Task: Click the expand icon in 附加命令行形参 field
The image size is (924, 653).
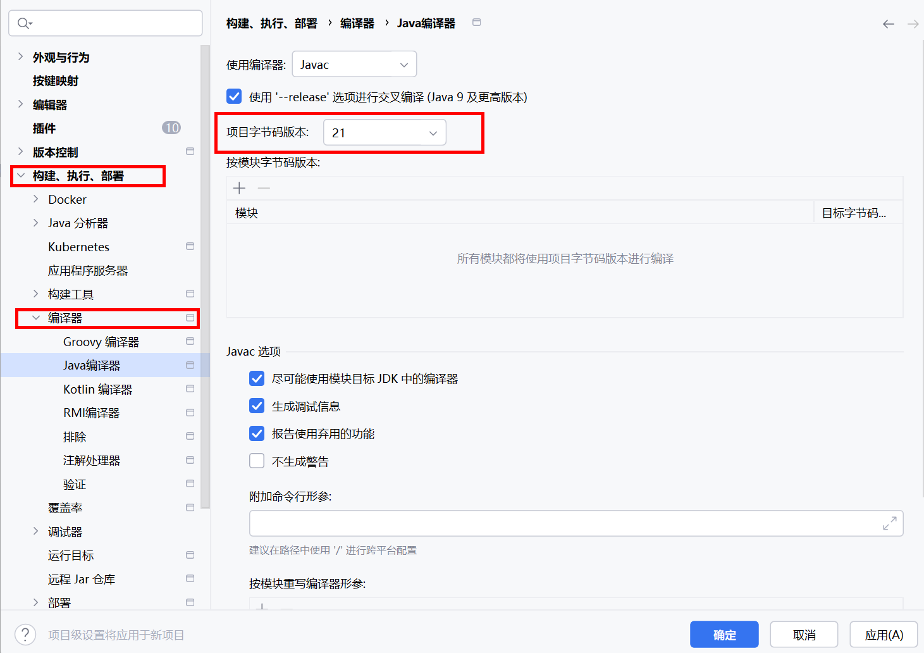Action: point(889,523)
